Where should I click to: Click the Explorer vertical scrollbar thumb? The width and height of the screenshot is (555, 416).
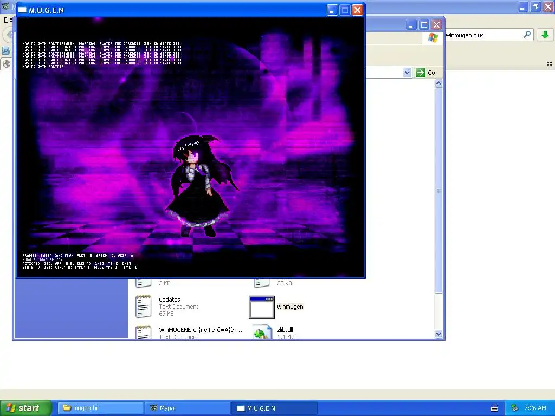(438, 190)
